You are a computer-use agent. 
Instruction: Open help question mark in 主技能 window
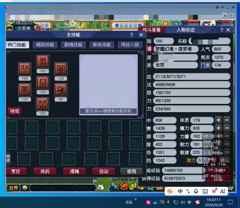(x=132, y=35)
